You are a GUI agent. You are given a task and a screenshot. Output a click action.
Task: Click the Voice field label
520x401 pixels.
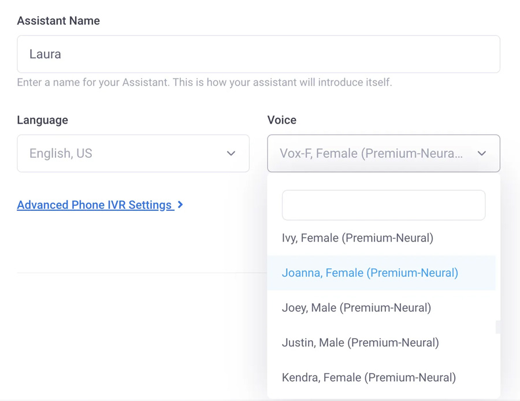point(281,120)
